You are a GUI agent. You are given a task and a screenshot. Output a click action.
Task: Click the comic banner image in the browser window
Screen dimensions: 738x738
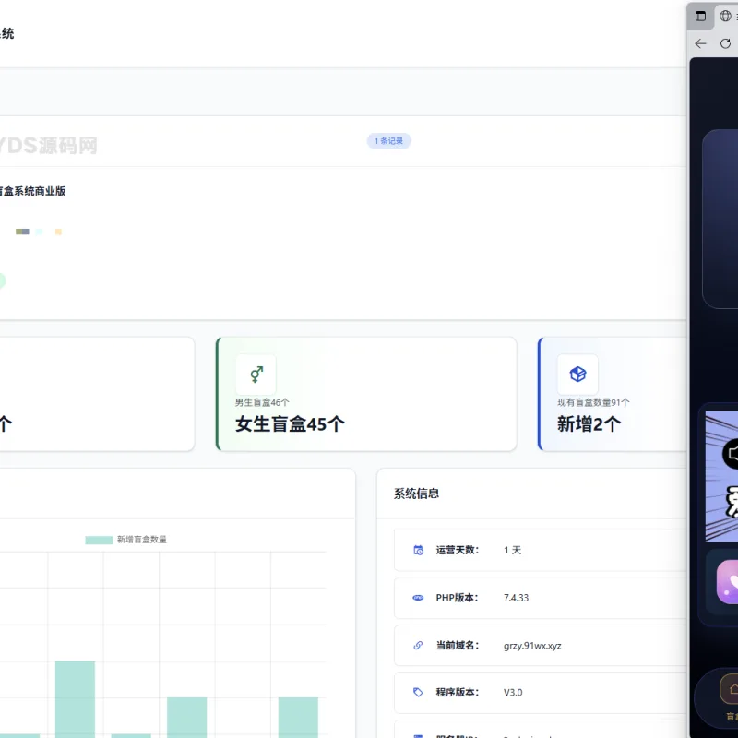tap(721, 476)
